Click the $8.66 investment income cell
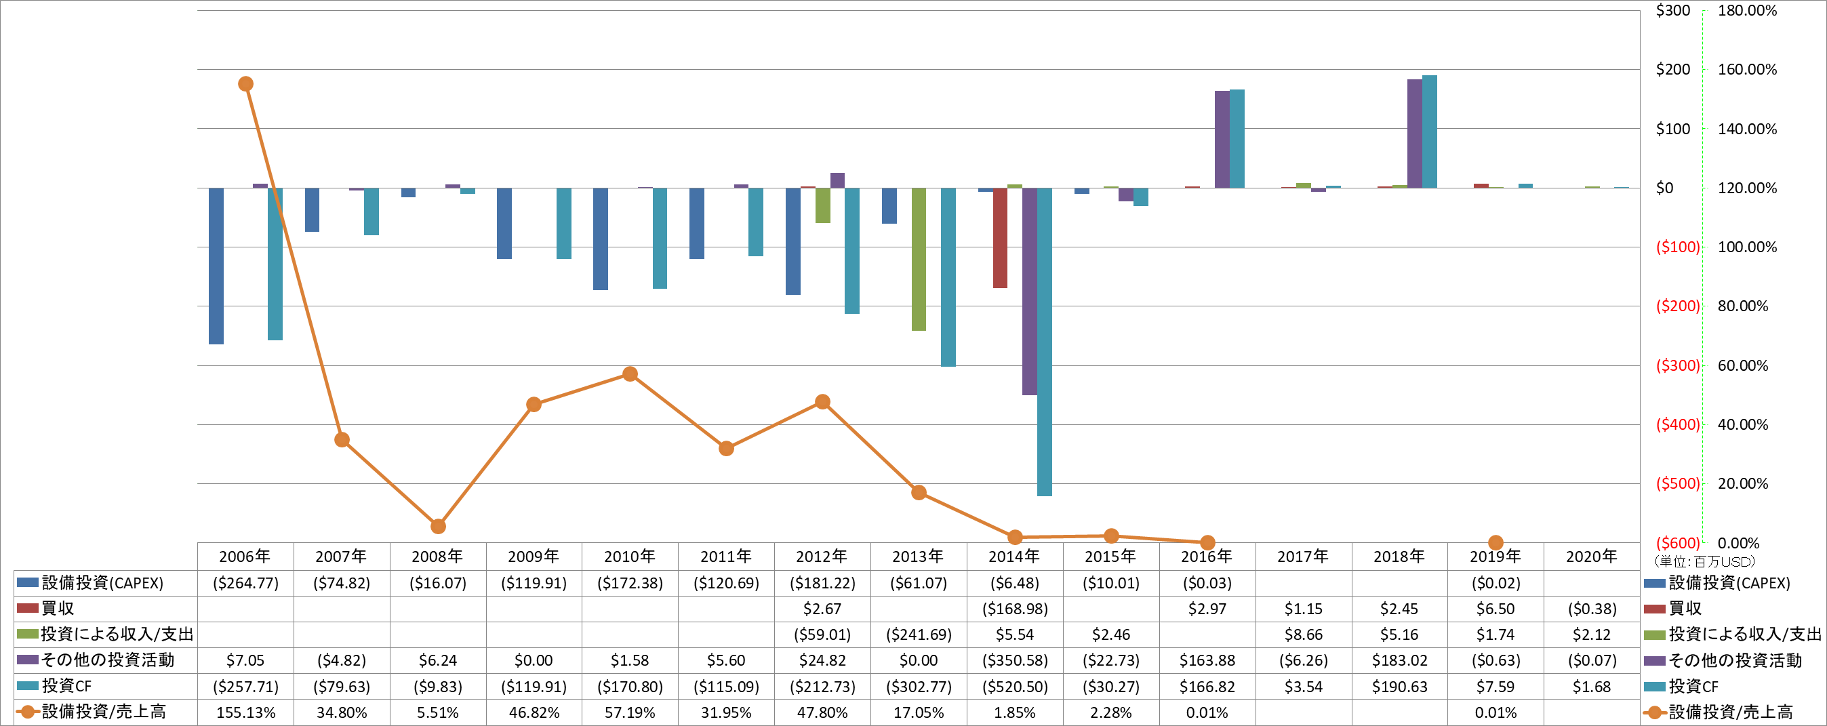This screenshot has width=1827, height=726. click(1303, 634)
